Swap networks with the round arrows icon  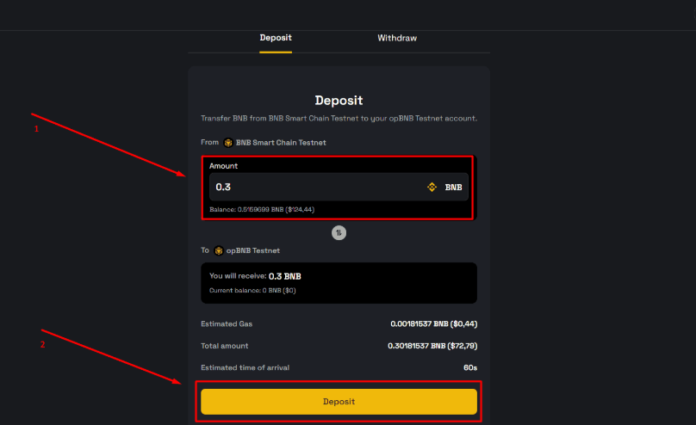click(x=339, y=232)
